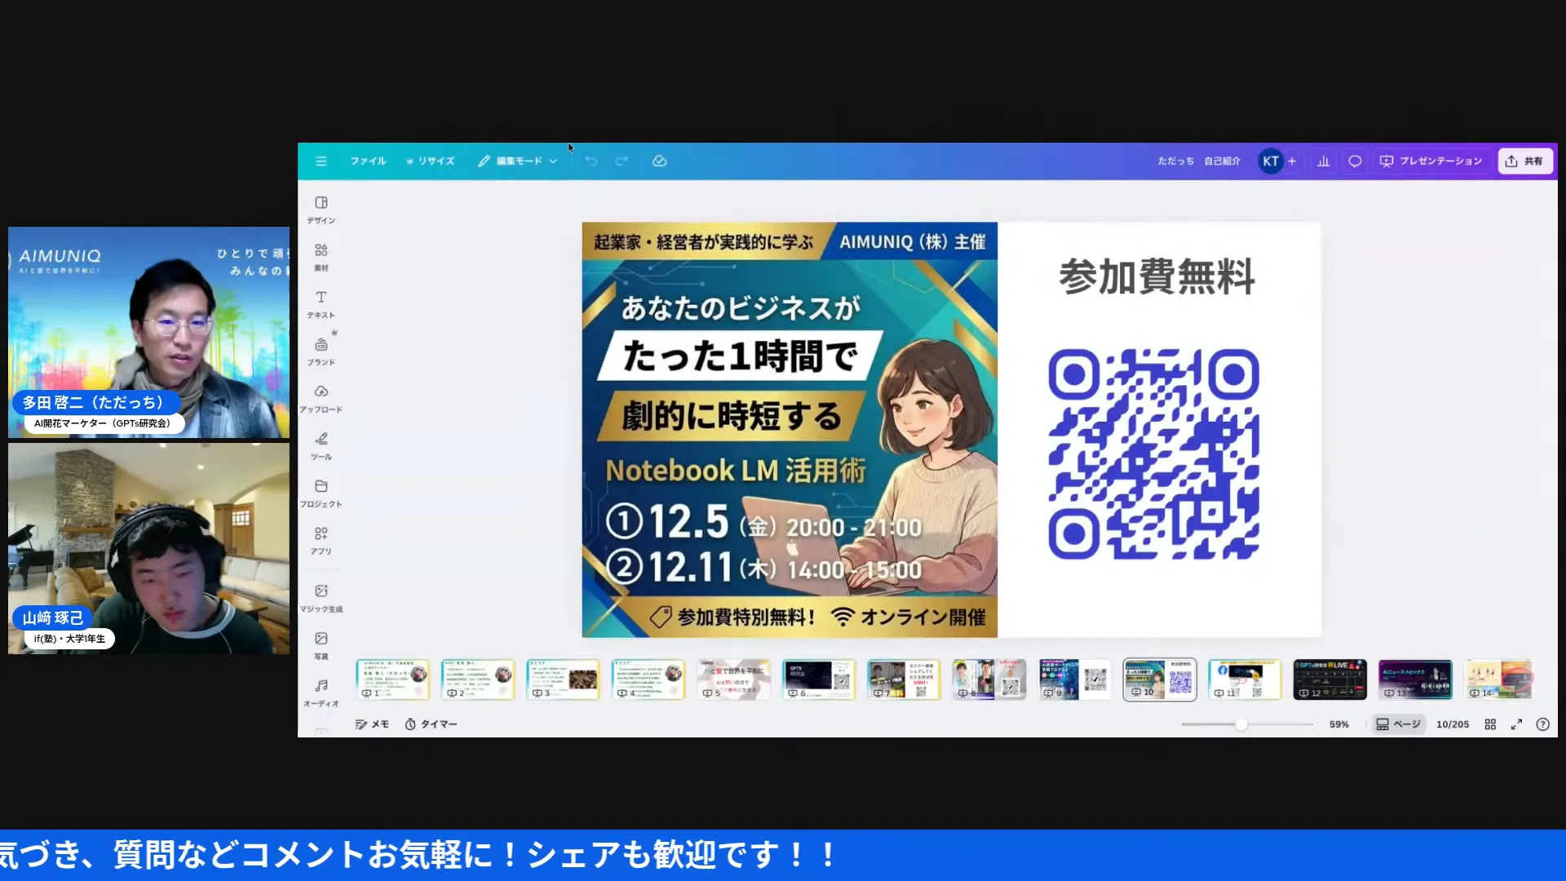Open the オーディオ panel

321,690
